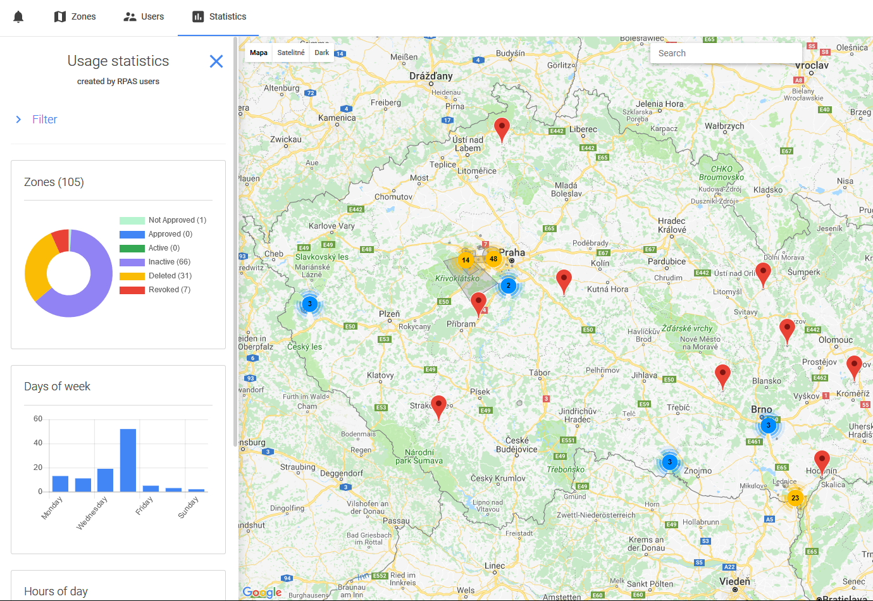
Task: Toggle Active (0) legend entry
Action: click(150, 248)
